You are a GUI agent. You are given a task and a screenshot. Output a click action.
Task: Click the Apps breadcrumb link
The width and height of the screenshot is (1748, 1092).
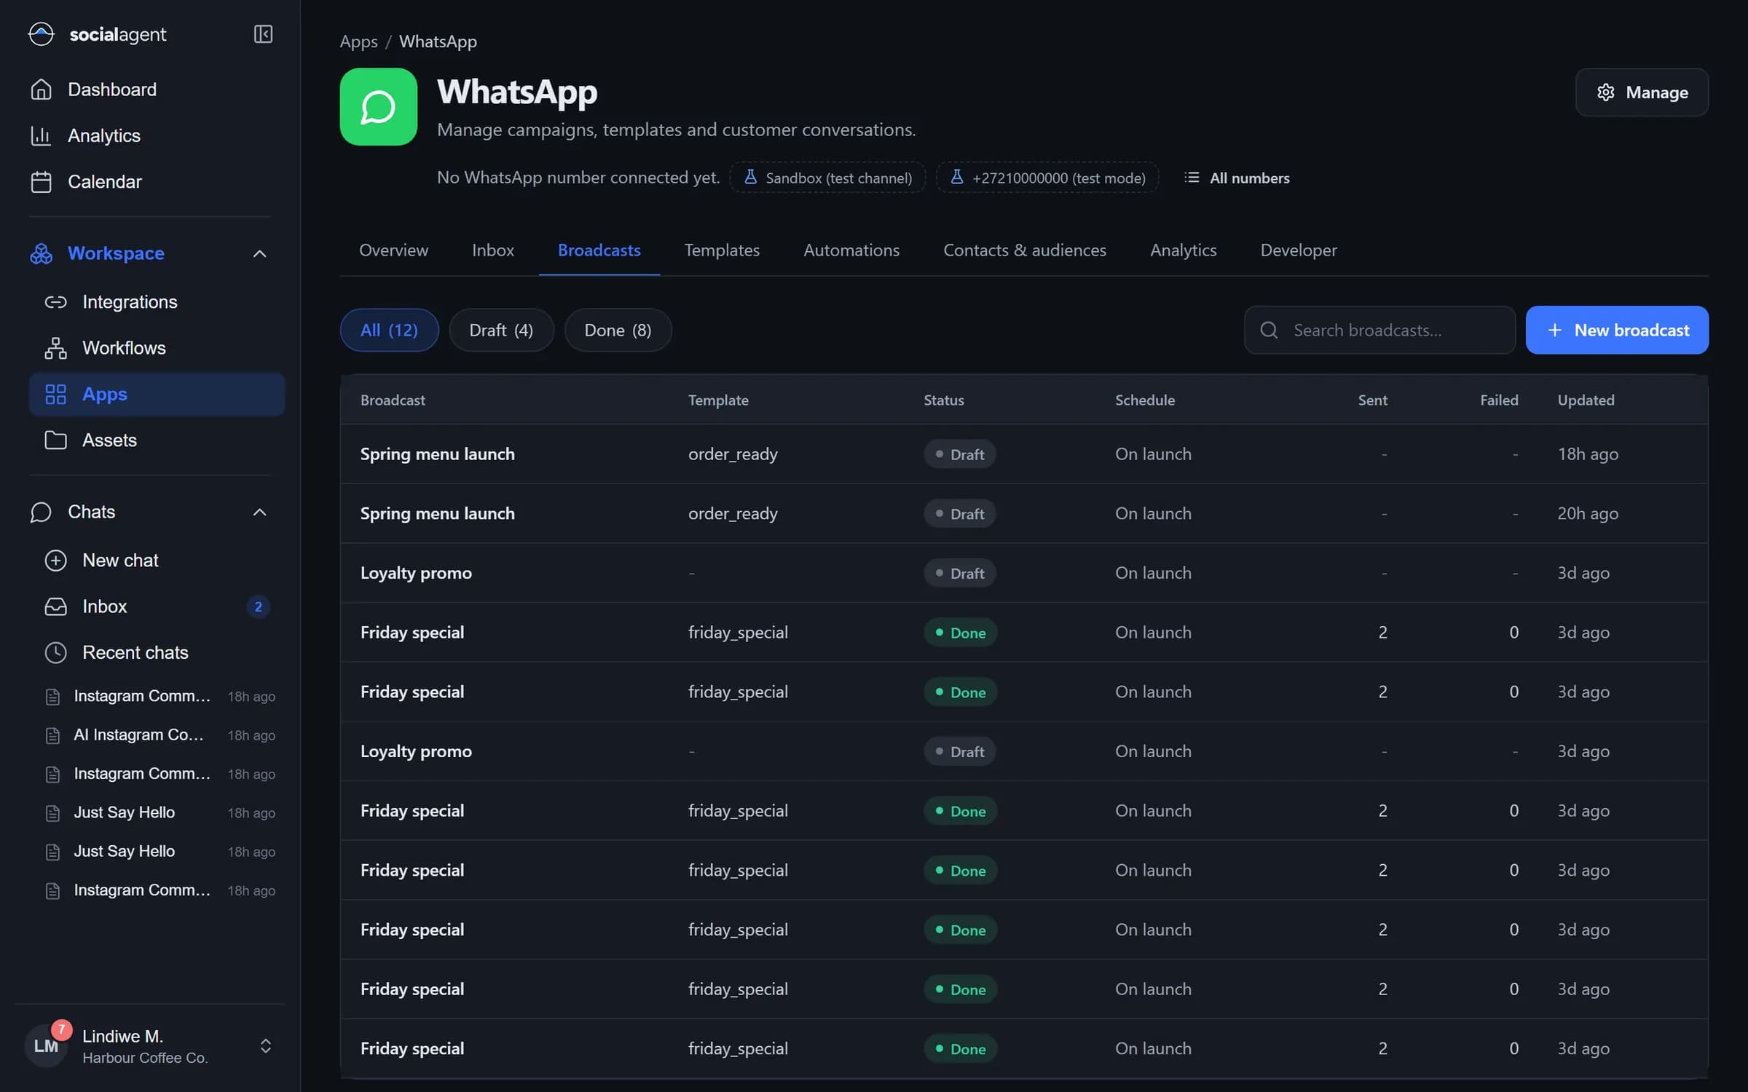358,41
